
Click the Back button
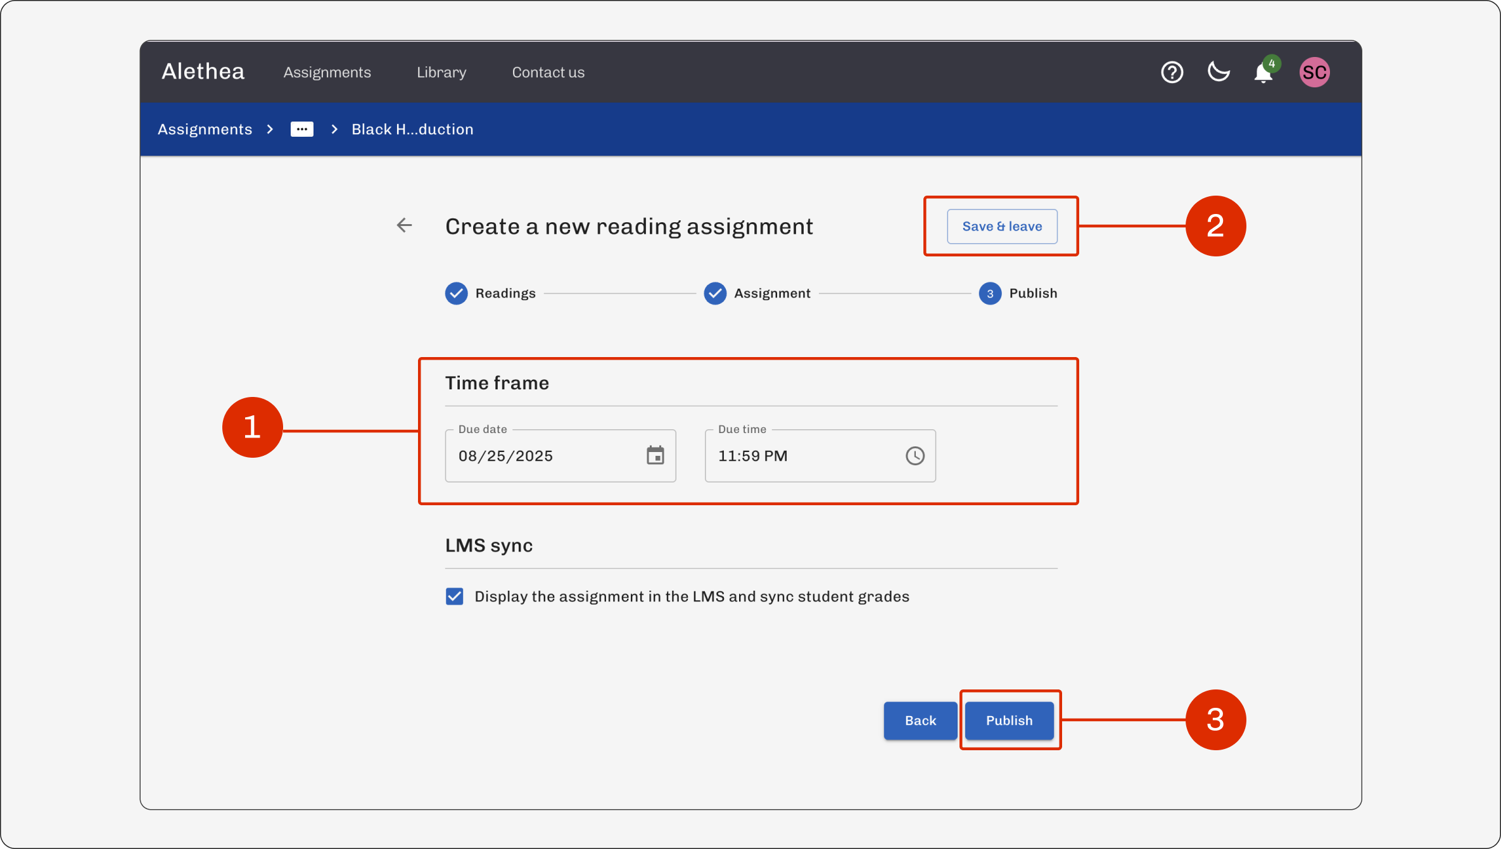[x=920, y=720]
